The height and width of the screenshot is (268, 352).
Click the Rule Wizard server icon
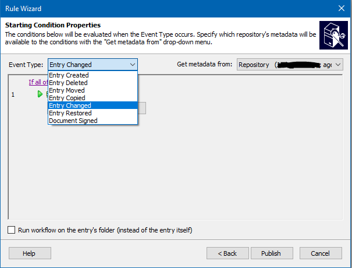pyautogui.click(x=333, y=35)
